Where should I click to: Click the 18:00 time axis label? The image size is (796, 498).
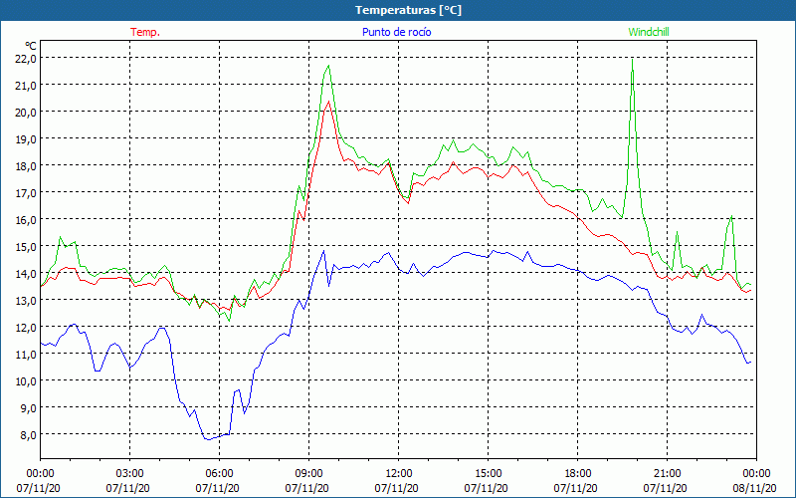click(578, 474)
